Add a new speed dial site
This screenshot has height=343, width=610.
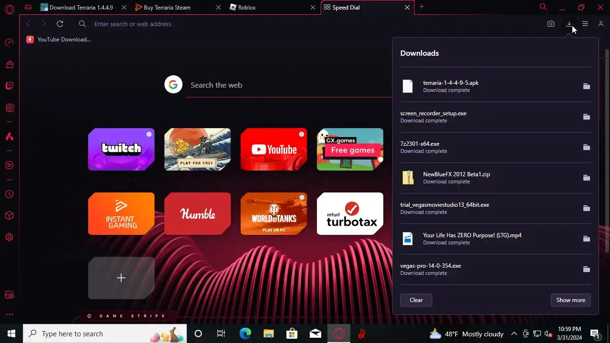coord(121,278)
